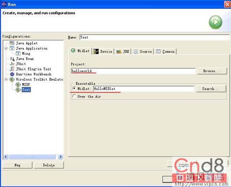Viewport: 231px width, 187px height.
Task: Click the green Run arrow icon
Action: click(x=216, y=22)
